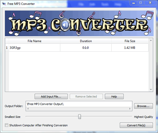This screenshot has height=133, width=158.
Task: Open Help
Action: coord(114,96)
